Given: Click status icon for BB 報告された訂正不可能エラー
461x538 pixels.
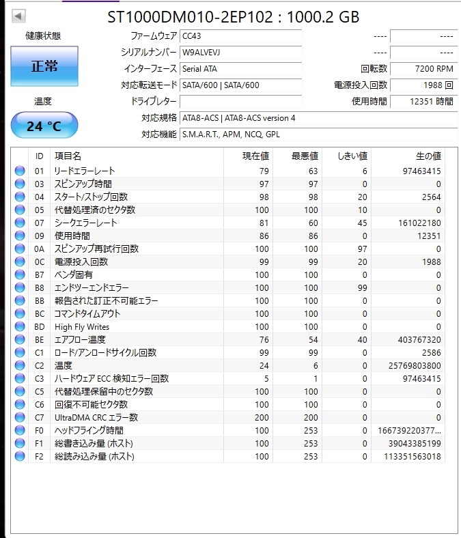Looking at the screenshot, I should tap(20, 300).
